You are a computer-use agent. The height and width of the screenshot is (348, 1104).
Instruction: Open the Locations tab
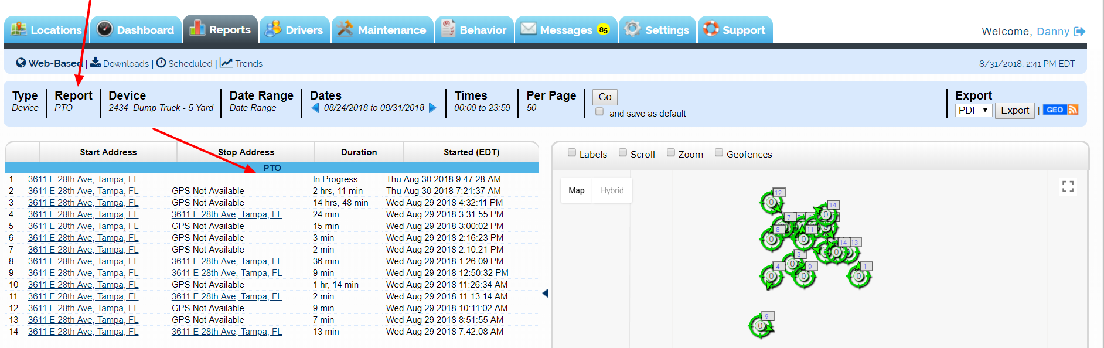(x=46, y=30)
